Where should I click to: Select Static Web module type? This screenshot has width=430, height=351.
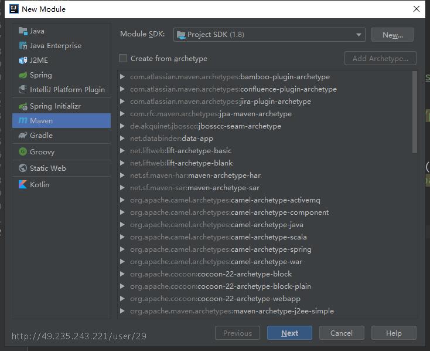point(62,168)
